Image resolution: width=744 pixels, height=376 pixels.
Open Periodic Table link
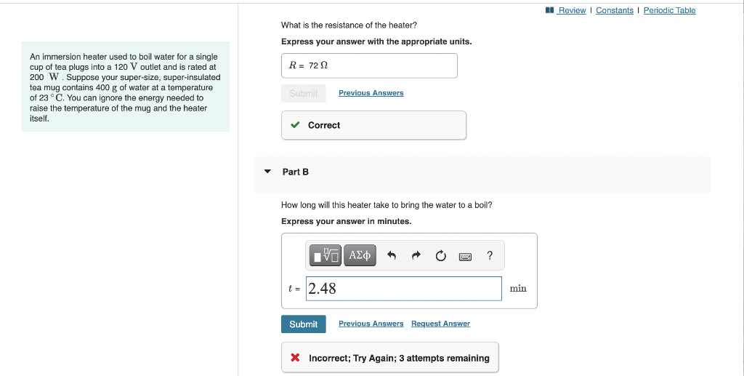669,10
